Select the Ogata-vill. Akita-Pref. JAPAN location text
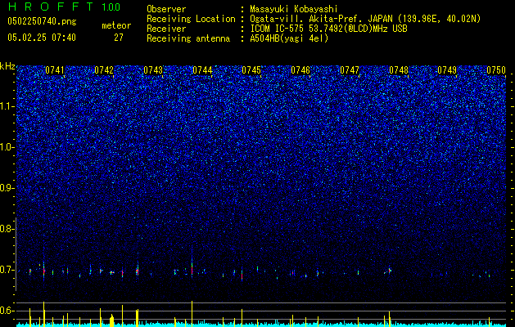Screen dimensions: 515x327 click(x=365, y=19)
